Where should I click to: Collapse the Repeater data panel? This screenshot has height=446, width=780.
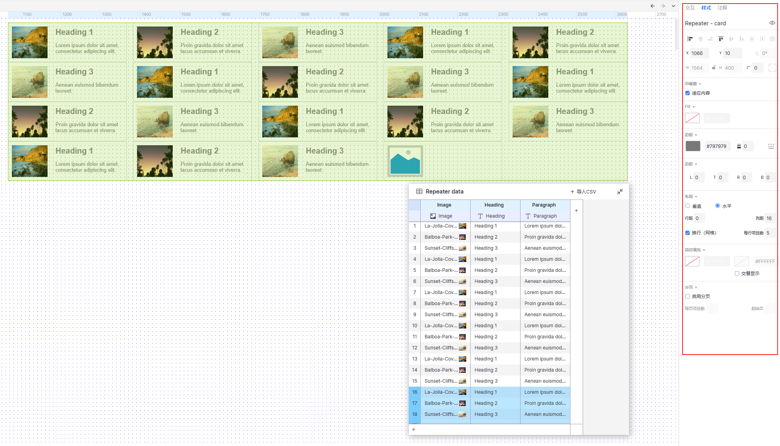click(x=620, y=192)
